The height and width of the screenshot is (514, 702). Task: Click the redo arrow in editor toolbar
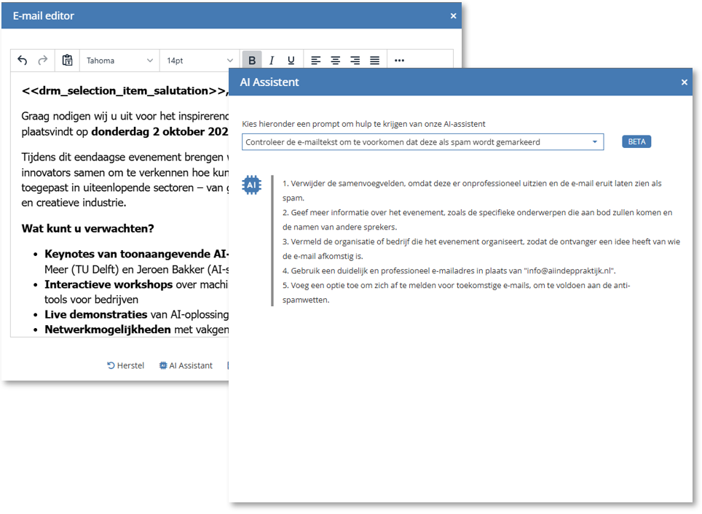(43, 61)
